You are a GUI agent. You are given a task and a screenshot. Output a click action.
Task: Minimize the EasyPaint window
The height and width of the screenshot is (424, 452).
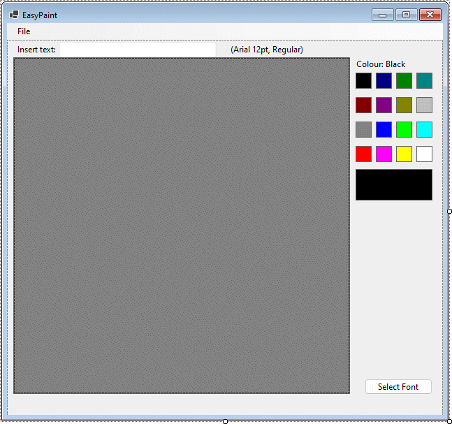[x=383, y=15]
